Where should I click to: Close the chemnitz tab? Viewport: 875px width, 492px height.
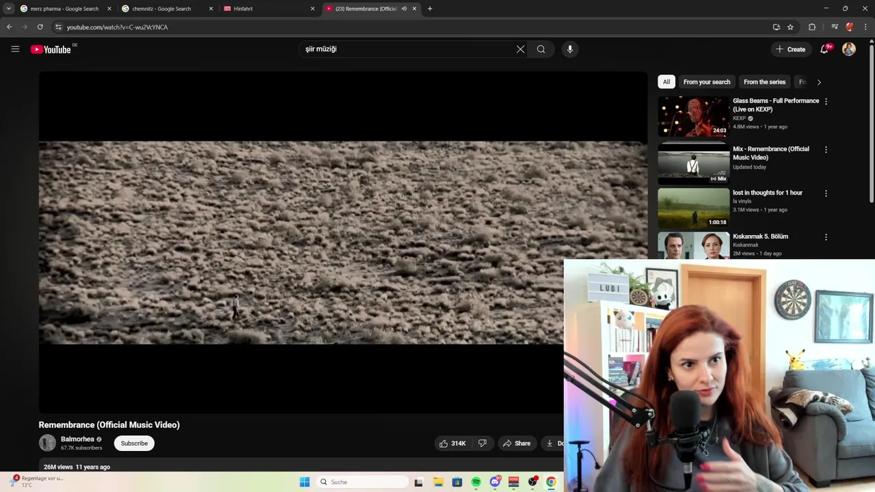(x=211, y=9)
